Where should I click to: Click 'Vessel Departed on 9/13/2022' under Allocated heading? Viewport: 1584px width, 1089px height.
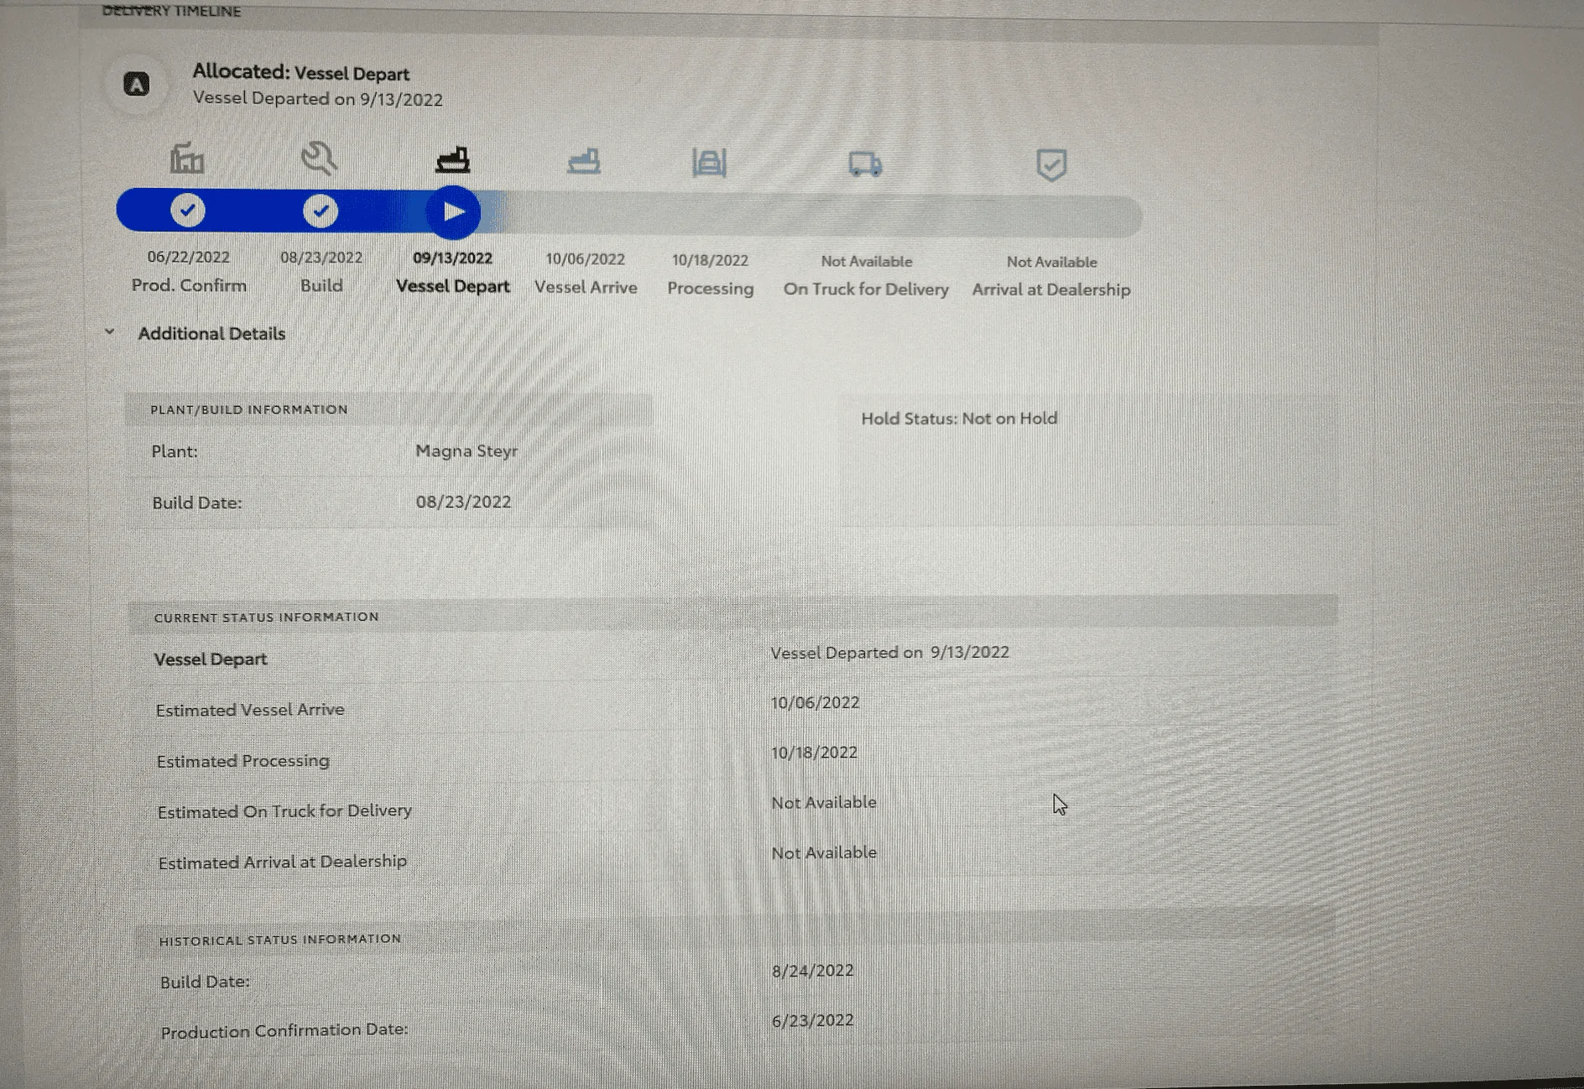coord(318,99)
